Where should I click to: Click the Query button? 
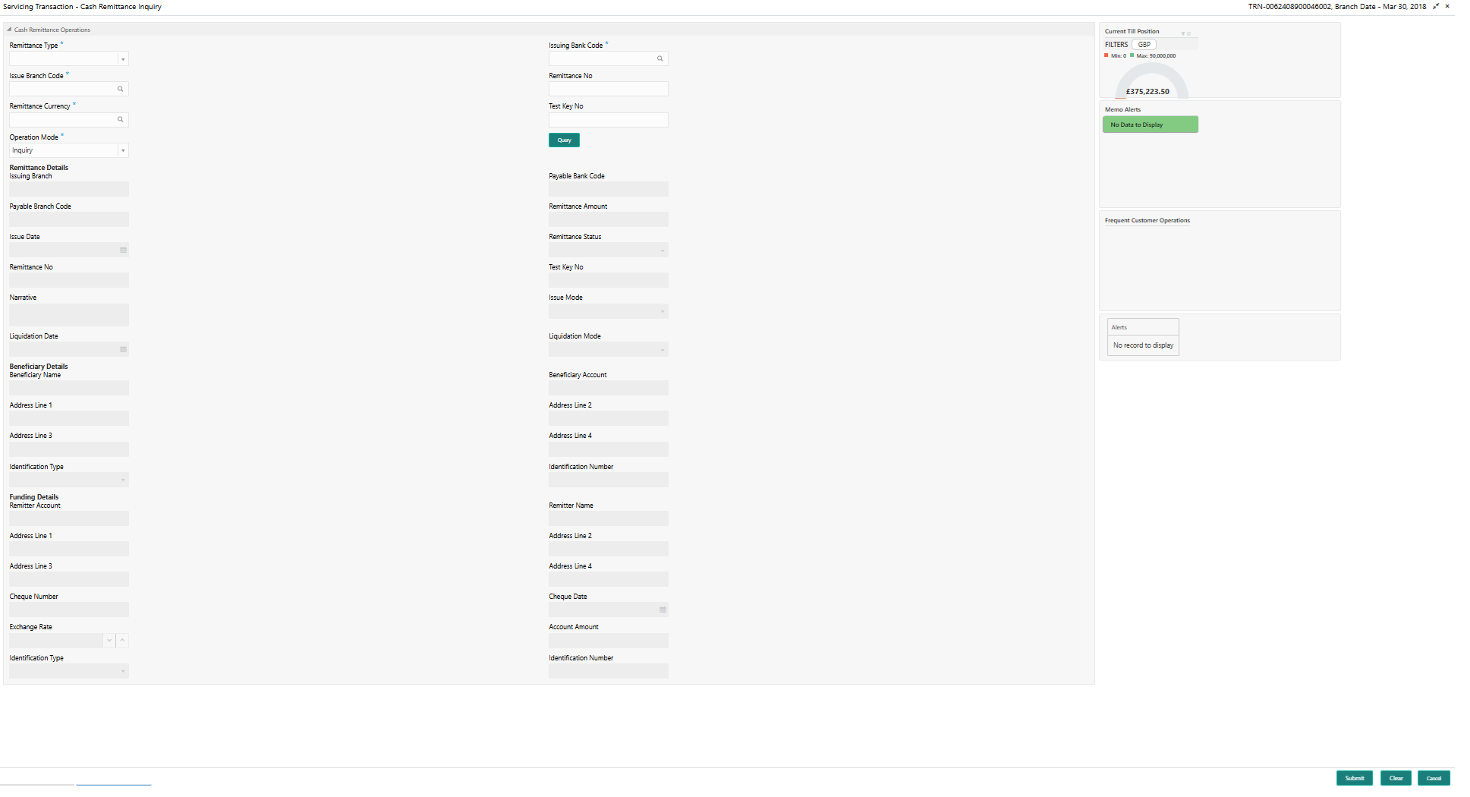564,140
